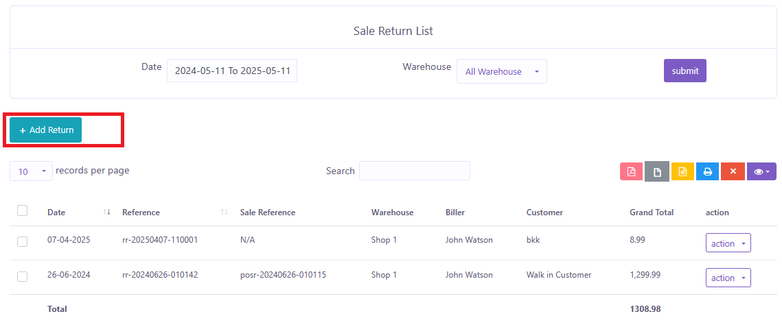Open the All Warehouse dropdown
The width and height of the screenshot is (782, 327).
(501, 71)
